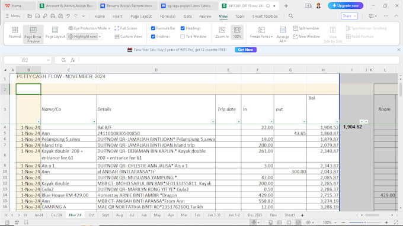This screenshot has height=226, width=403.
Task: Switch to Page Layout view
Action: (55, 33)
